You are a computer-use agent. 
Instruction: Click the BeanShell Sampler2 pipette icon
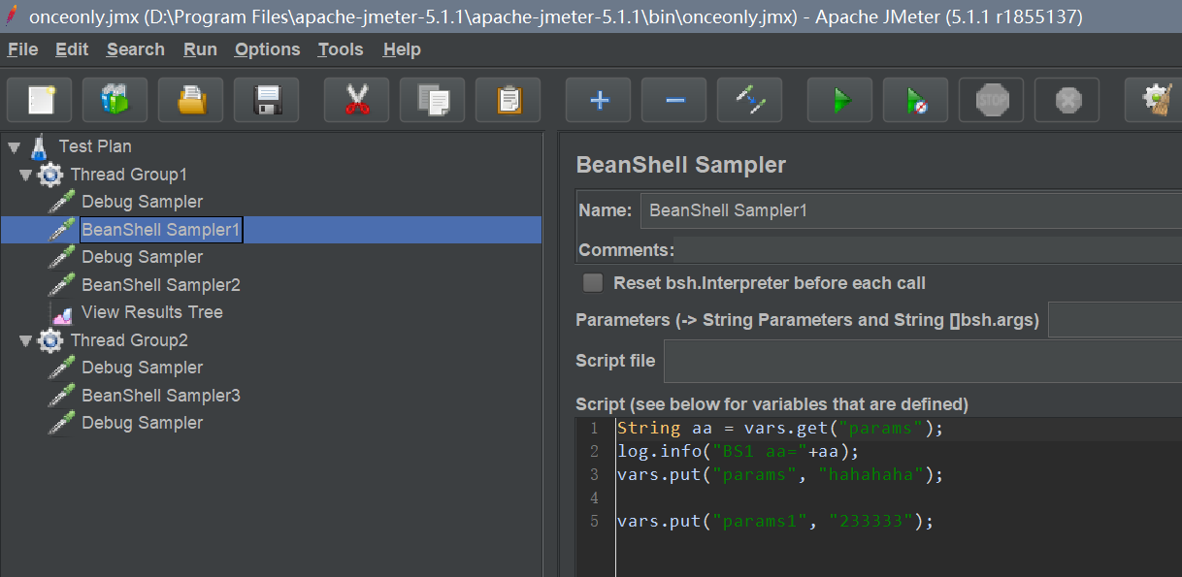[62, 285]
